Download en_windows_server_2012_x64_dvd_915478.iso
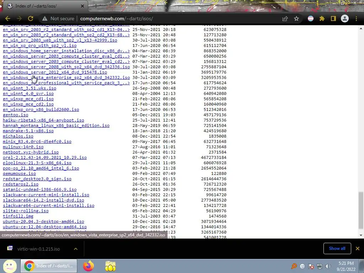The image size is (364, 273). pyautogui.click(x=55, y=72)
